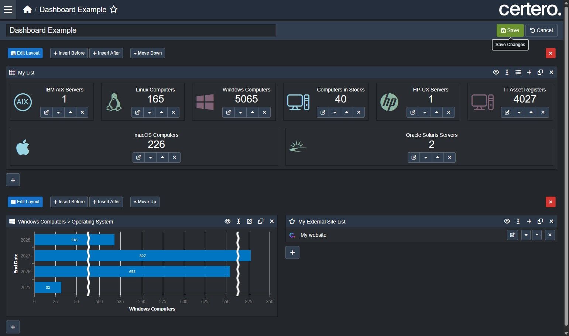
Task: Open the Move Down row option
Action: click(x=147, y=53)
